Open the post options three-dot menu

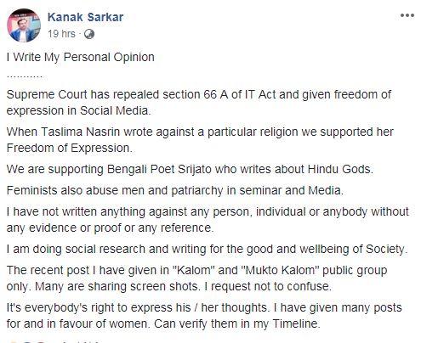click(x=407, y=15)
